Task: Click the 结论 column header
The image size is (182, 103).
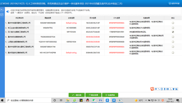Action: coord(173,18)
